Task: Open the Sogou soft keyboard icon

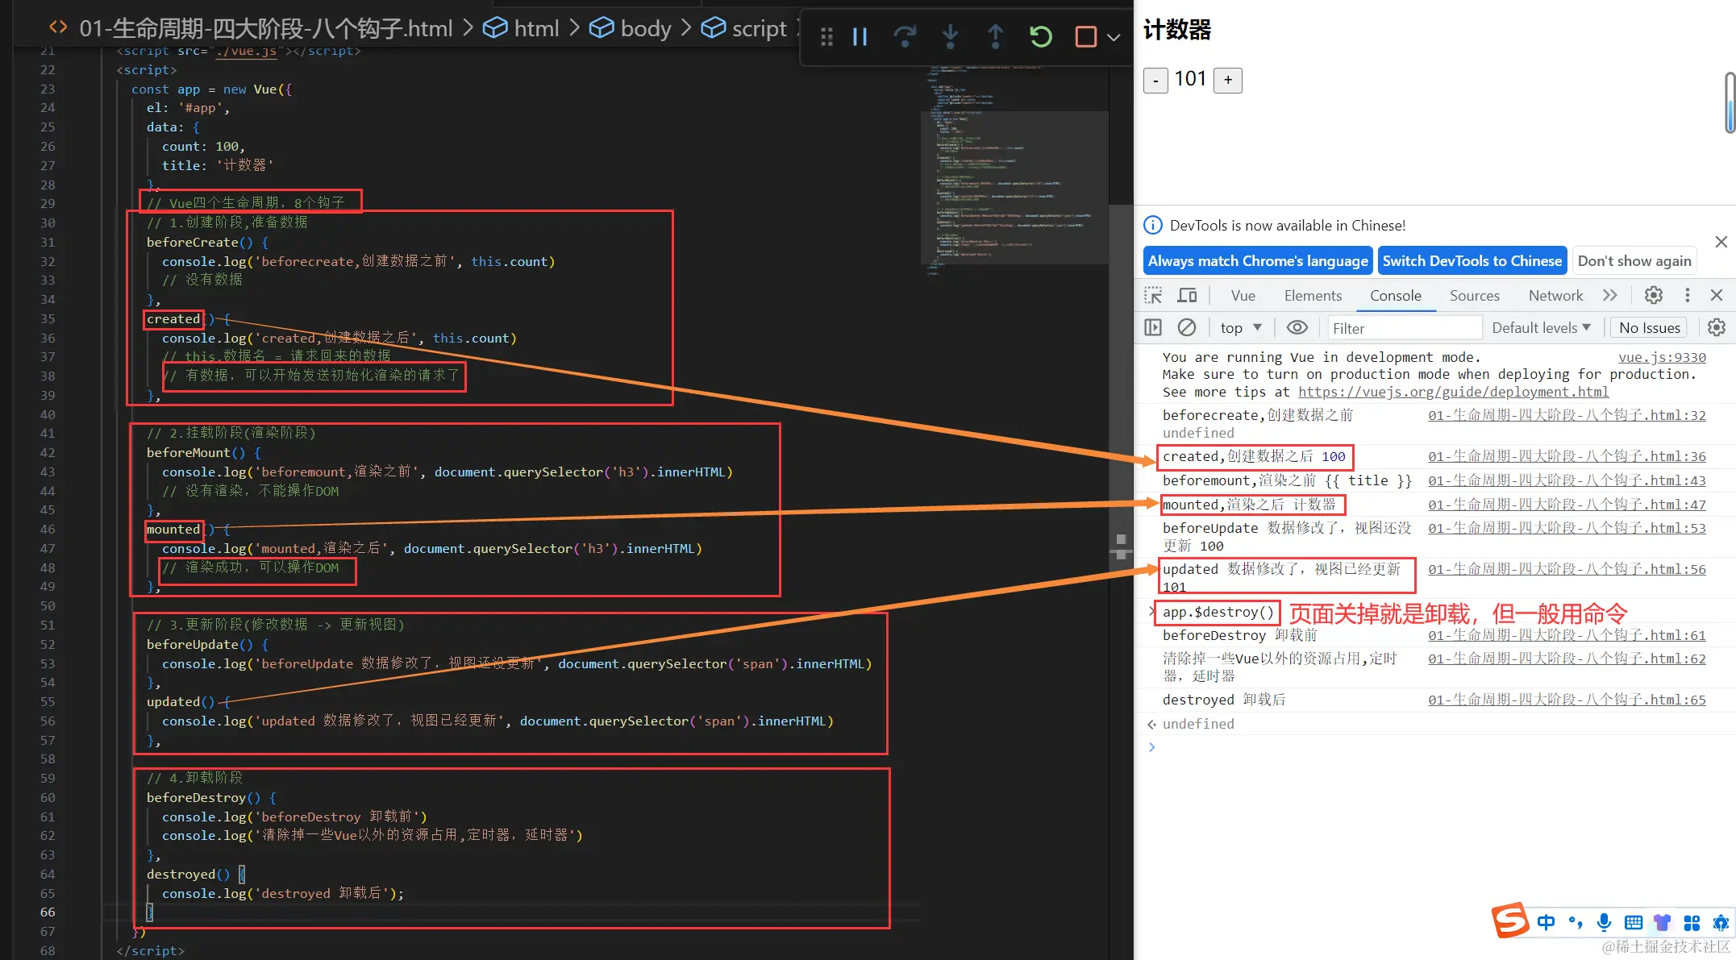Action: pos(1634,922)
